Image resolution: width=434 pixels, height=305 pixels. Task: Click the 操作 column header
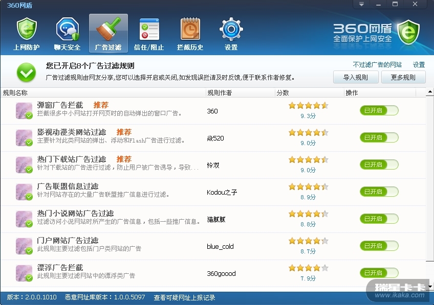pyautogui.click(x=380, y=93)
